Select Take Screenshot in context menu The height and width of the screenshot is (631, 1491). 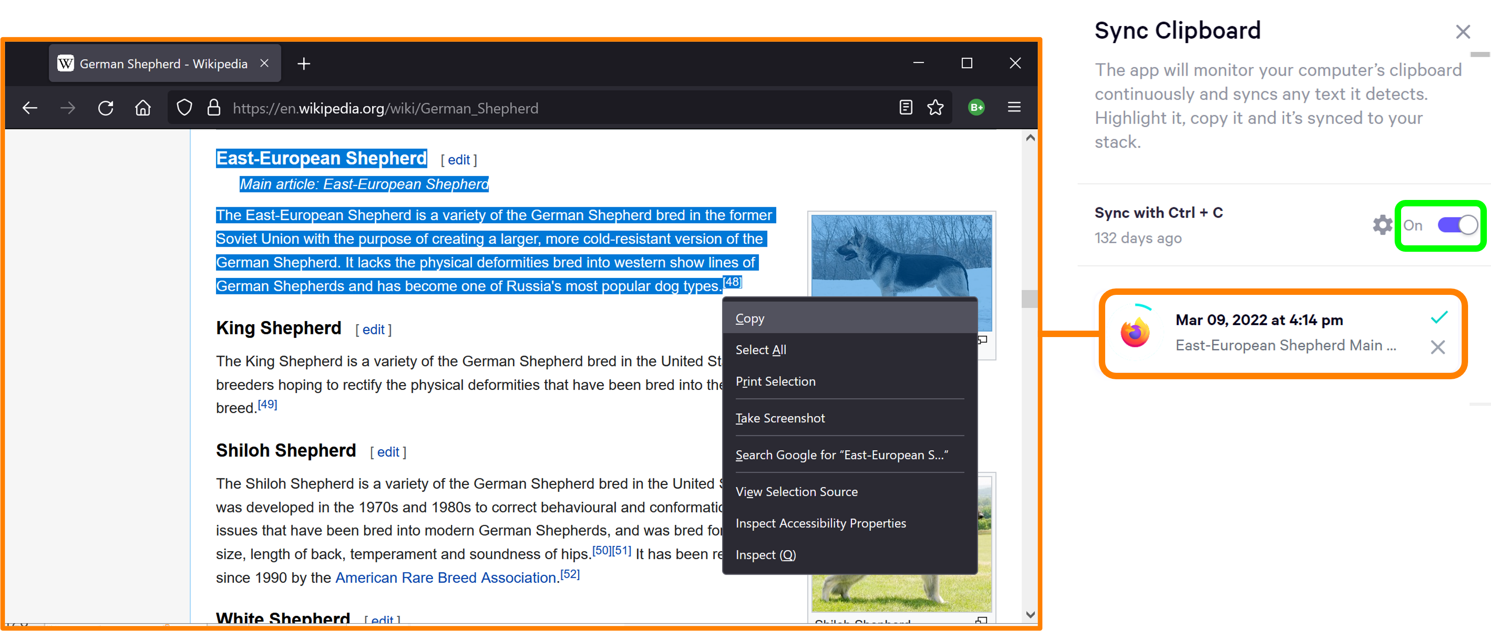click(779, 418)
